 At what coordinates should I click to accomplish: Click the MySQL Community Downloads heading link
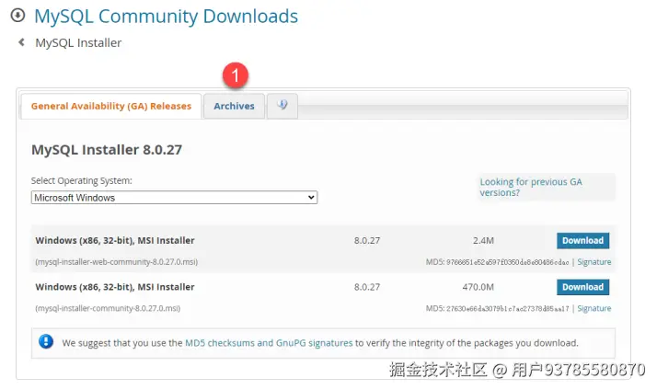coord(166,17)
